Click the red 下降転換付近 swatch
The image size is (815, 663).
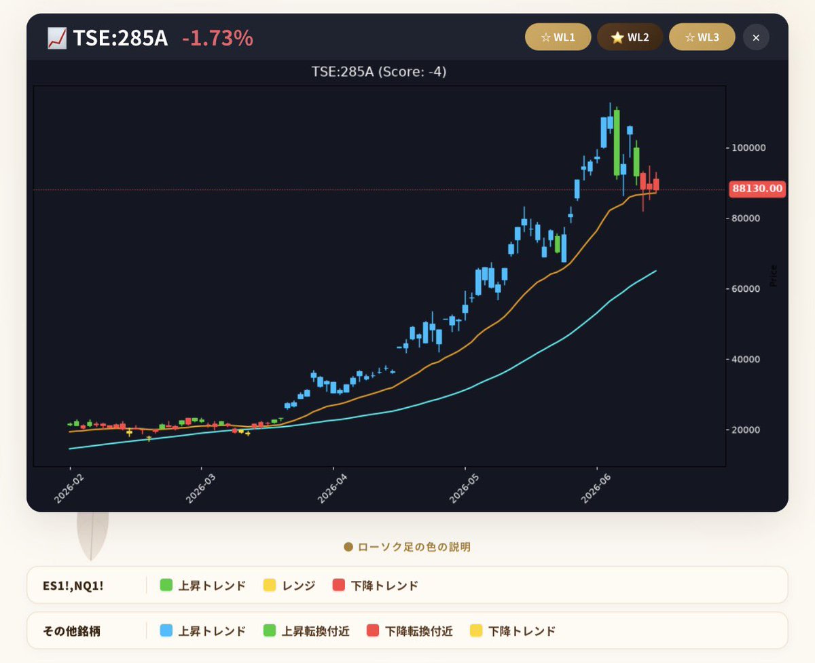[373, 631]
